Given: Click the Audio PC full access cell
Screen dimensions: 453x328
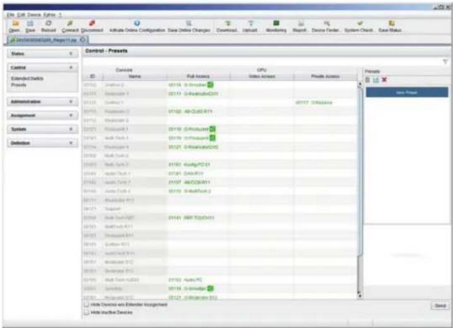Looking at the screenshot, I should (x=198, y=280).
